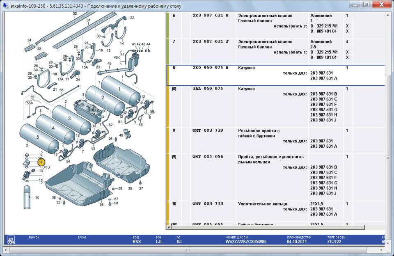Screen dimensions: 394x256
Task: Click callout 32 rail label in the diagram
Action: pyautogui.click(x=75, y=14)
